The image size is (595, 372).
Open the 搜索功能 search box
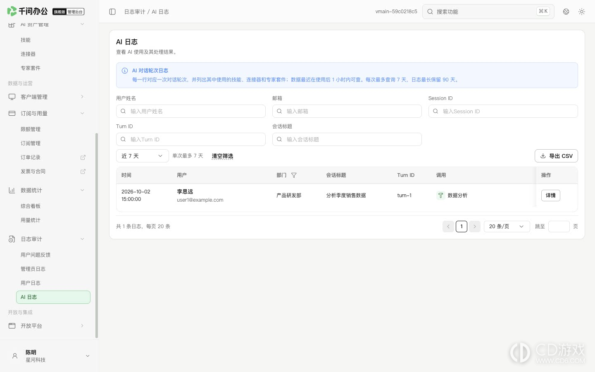click(x=488, y=12)
